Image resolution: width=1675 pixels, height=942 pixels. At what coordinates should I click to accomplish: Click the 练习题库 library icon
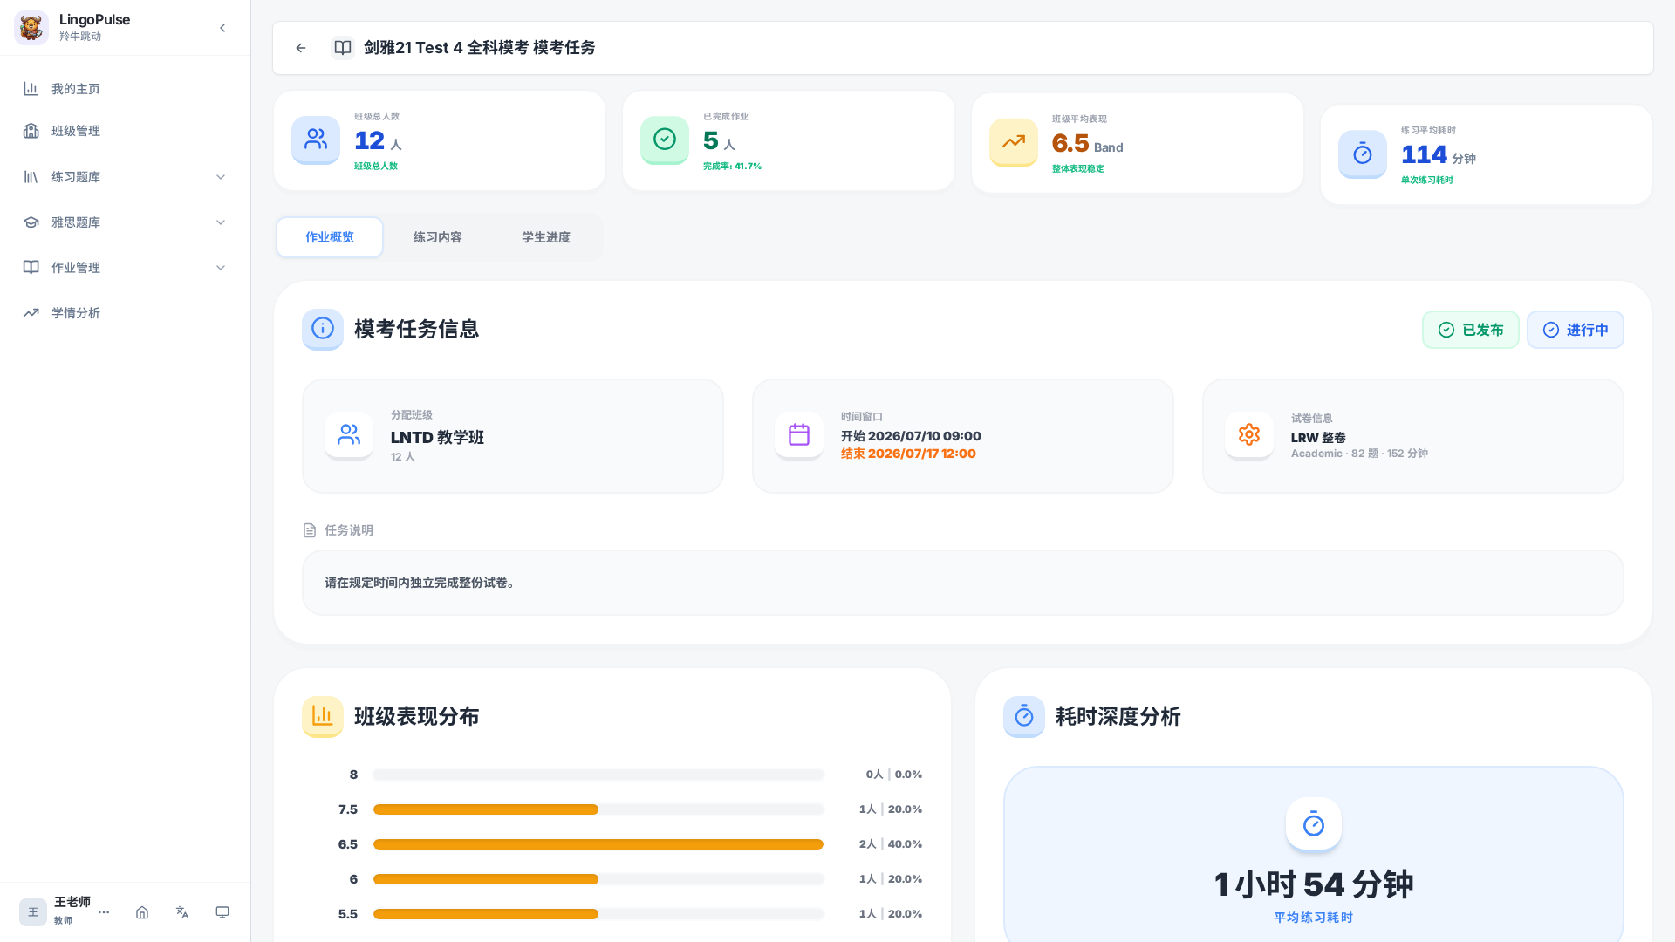[x=31, y=177]
